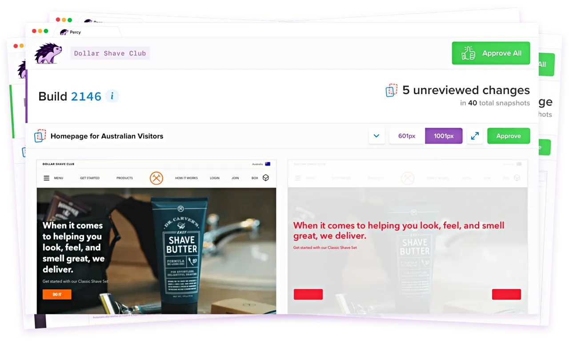Click red 'Get started with our Classic Shave Set' text

(x=325, y=247)
